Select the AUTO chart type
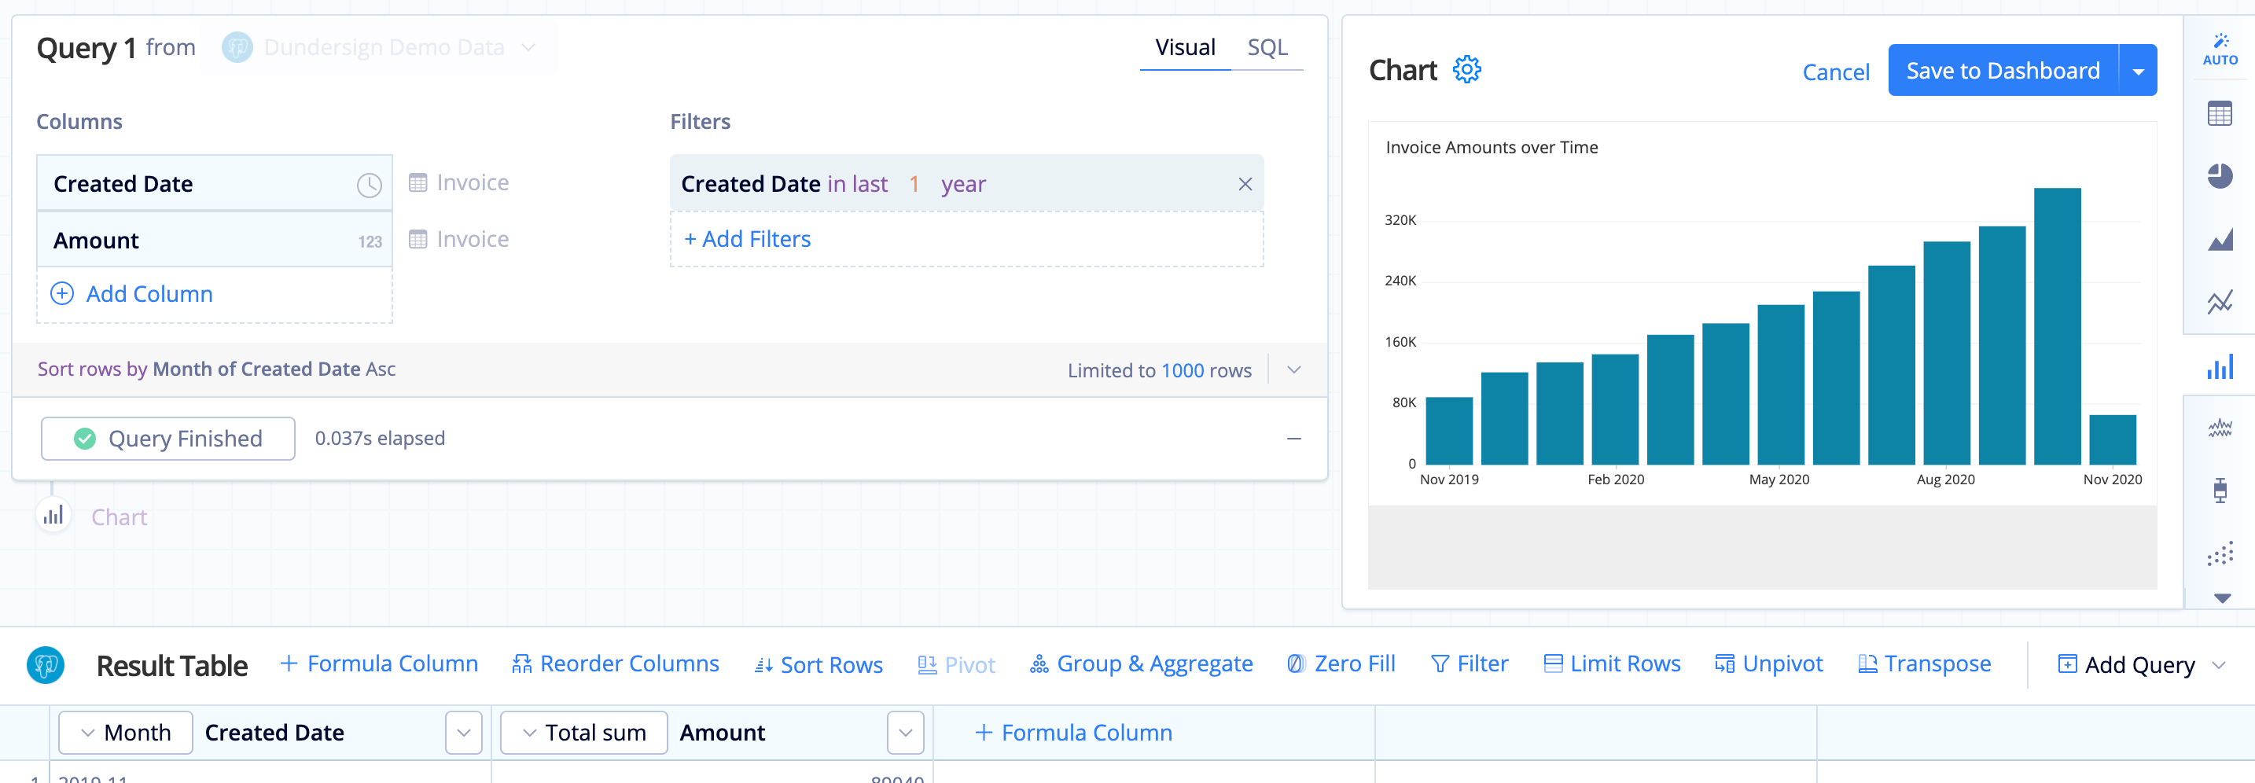The width and height of the screenshot is (2255, 783). coord(2220,49)
